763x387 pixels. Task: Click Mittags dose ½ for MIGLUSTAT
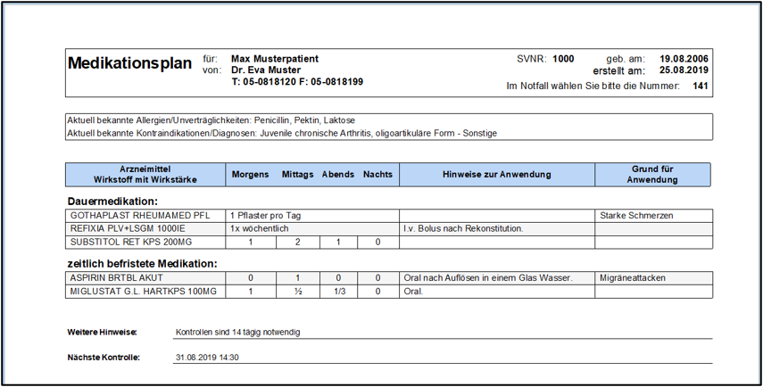pos(298,292)
